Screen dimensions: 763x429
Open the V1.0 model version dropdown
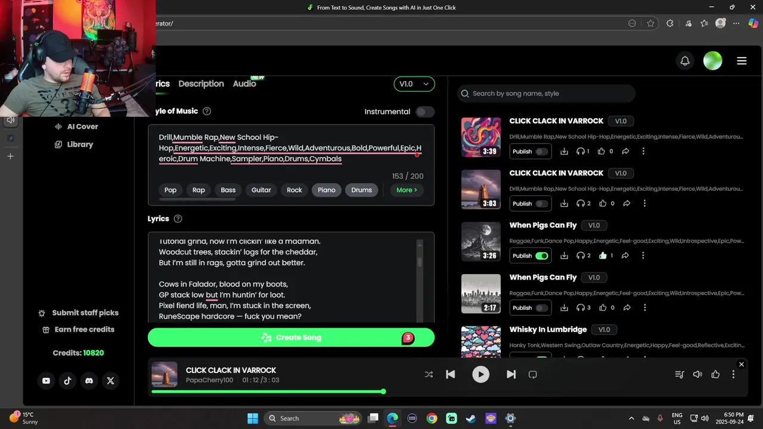tap(414, 84)
